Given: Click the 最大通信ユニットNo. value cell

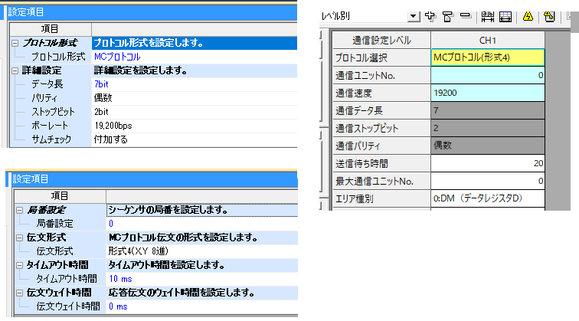Looking at the screenshot, I should tap(487, 181).
